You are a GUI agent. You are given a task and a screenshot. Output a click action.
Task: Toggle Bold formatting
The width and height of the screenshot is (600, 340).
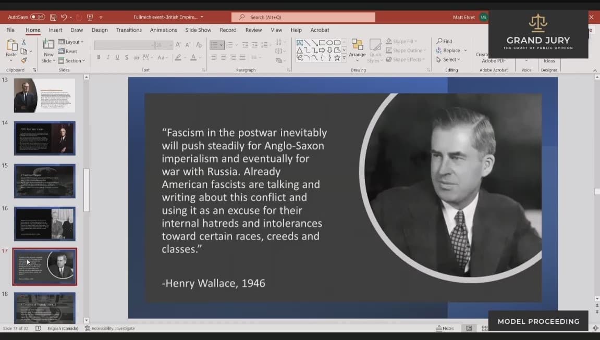click(99, 57)
